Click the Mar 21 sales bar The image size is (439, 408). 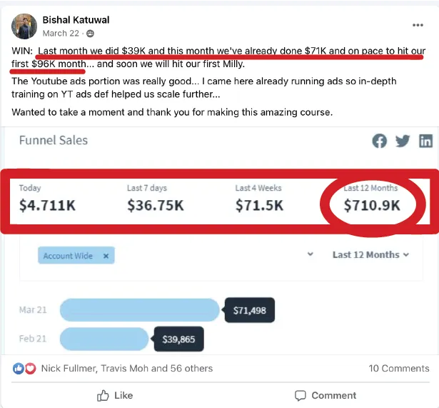(139, 310)
